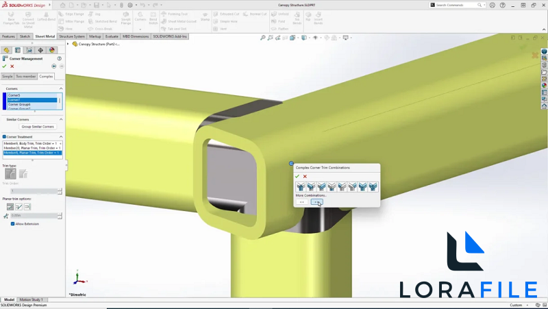The width and height of the screenshot is (548, 309).
Task: Switch to the Complex tab
Action: click(x=46, y=76)
